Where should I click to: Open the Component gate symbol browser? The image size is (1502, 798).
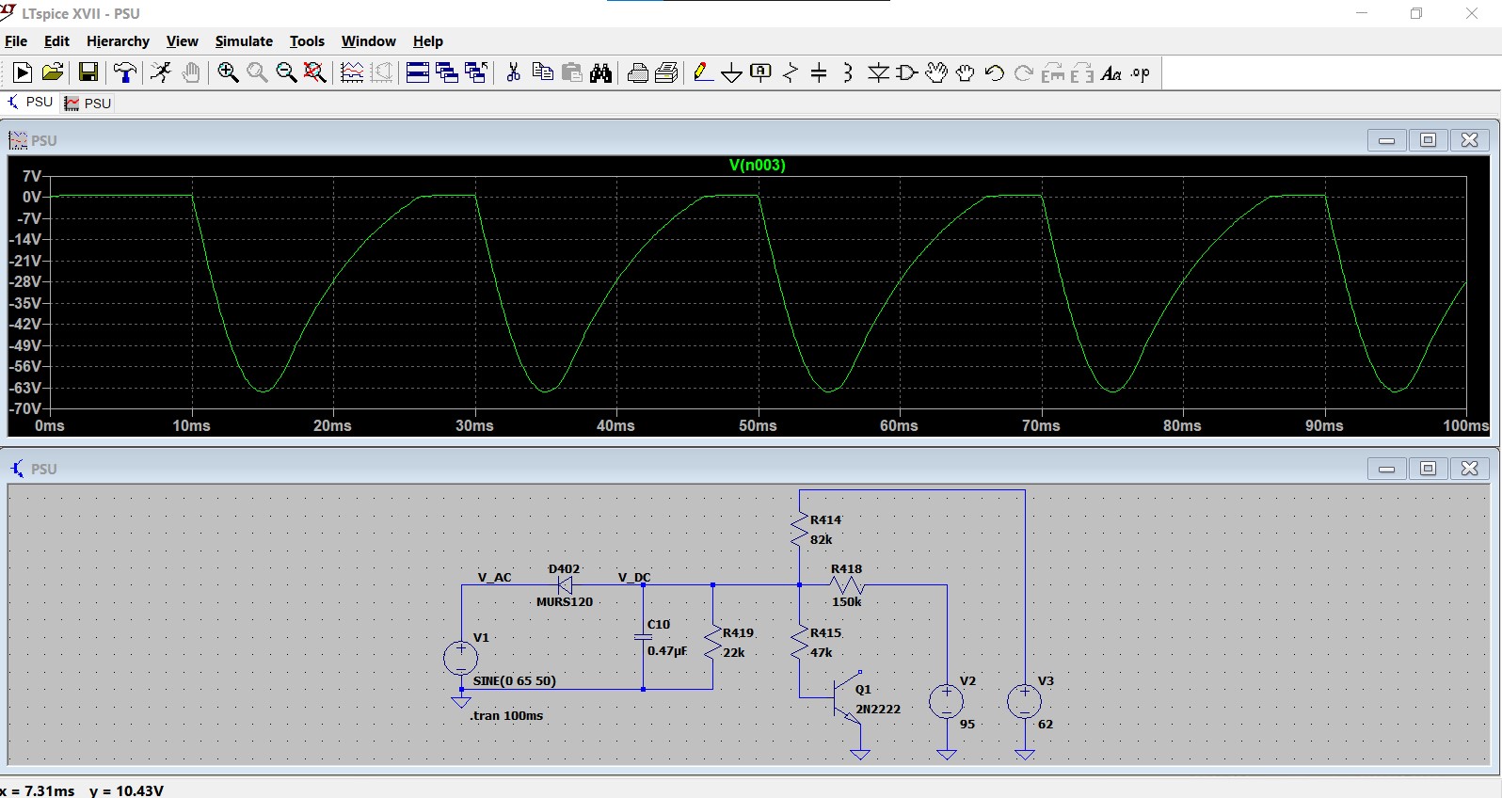pos(907,72)
